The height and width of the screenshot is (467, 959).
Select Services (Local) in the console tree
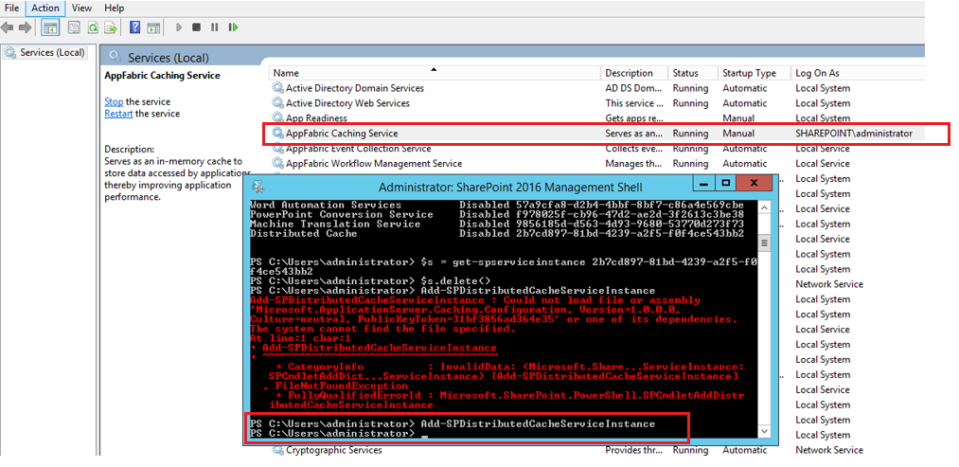[51, 53]
